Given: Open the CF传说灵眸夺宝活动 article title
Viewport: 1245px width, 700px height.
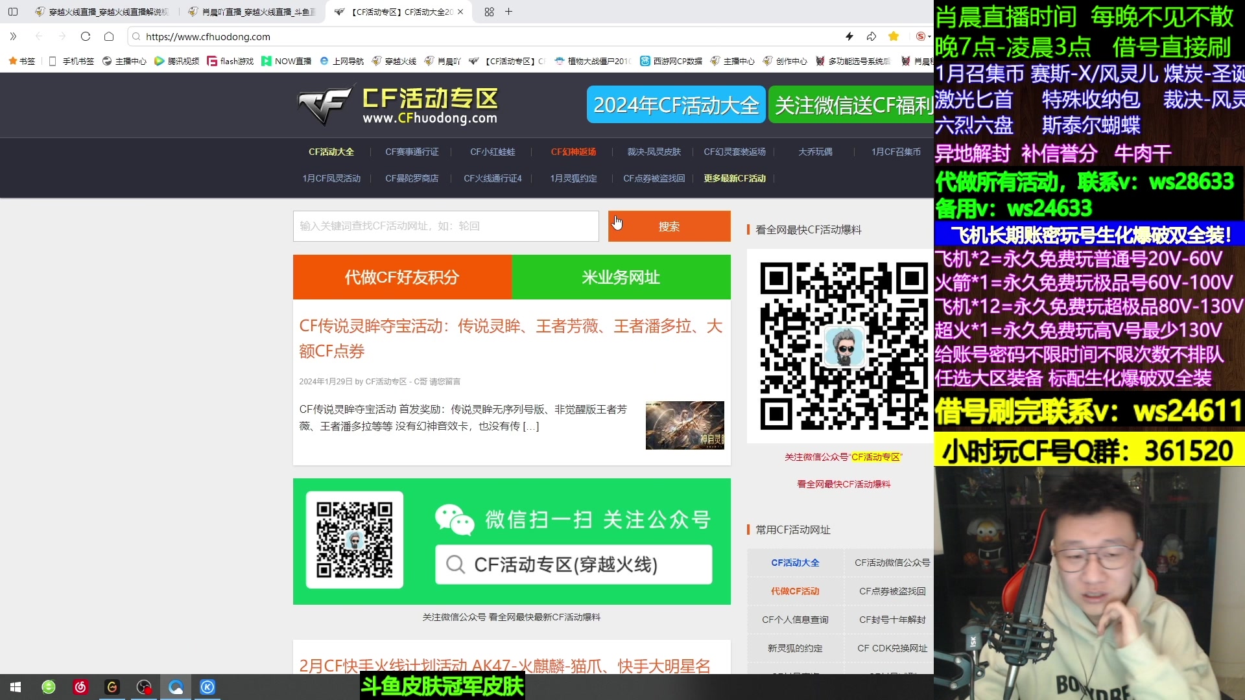Looking at the screenshot, I should (x=511, y=338).
